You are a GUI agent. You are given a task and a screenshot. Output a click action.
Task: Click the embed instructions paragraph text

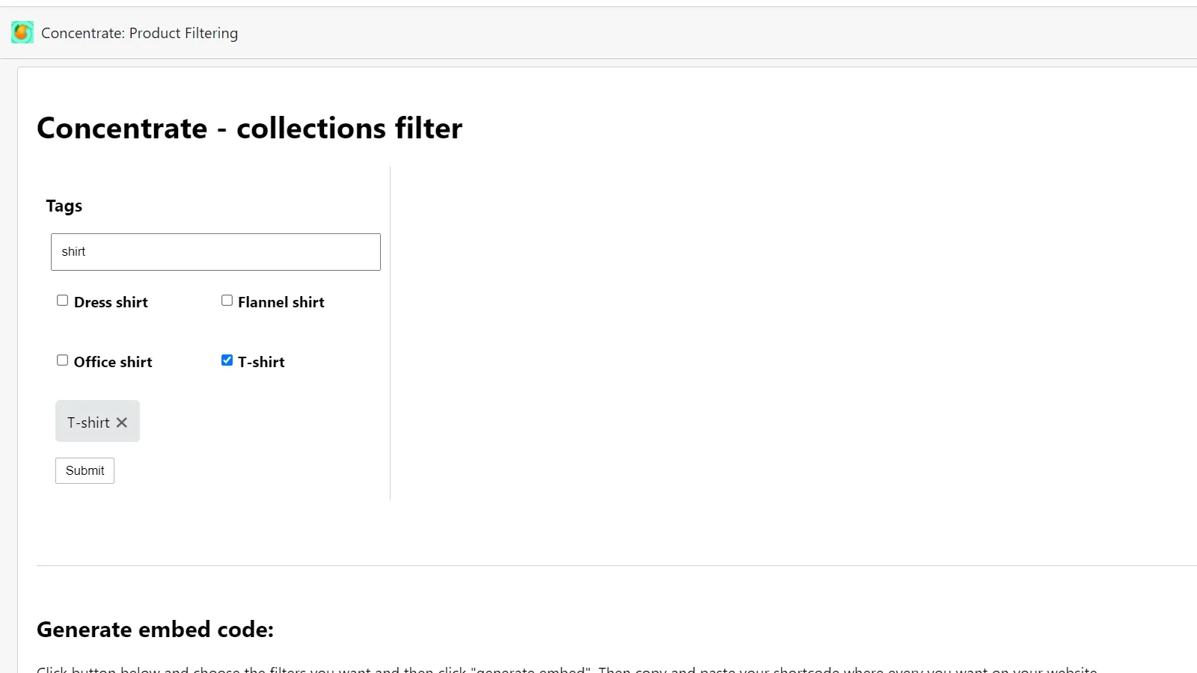tap(567, 669)
